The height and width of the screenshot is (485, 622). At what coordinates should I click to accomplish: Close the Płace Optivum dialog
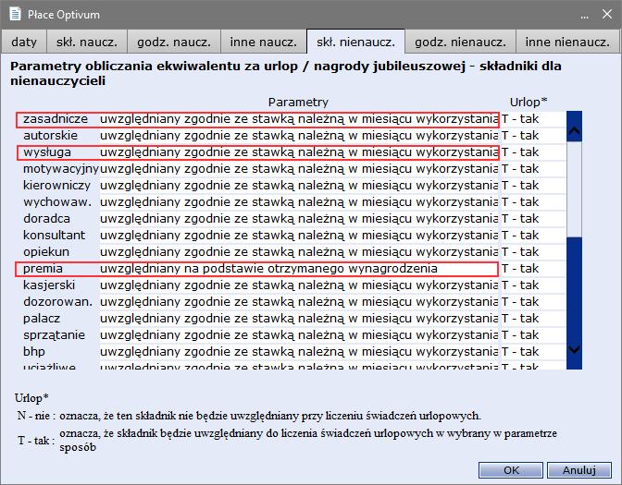(607, 14)
